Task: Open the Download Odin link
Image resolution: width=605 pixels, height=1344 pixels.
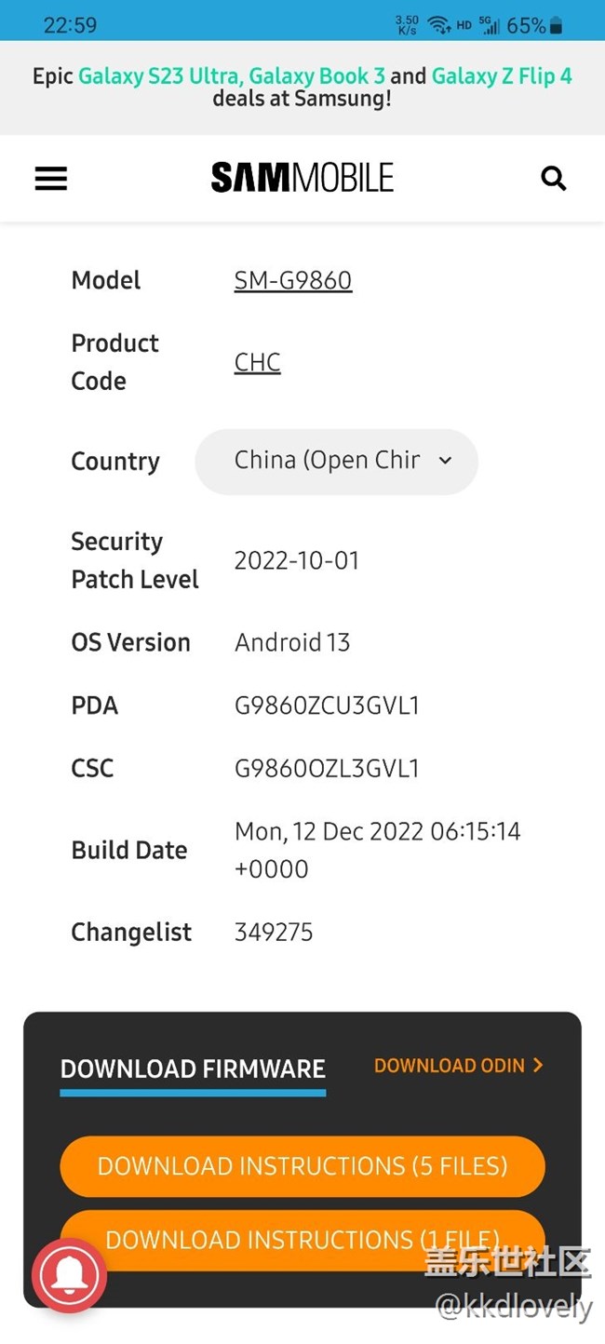Action: (x=458, y=1066)
